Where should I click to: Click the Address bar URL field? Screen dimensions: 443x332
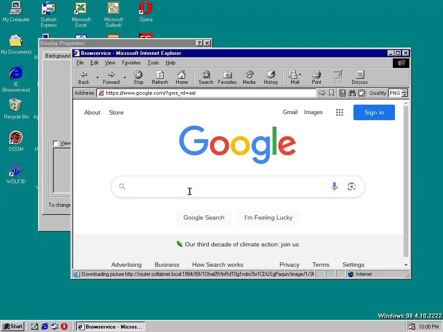pyautogui.click(x=206, y=93)
